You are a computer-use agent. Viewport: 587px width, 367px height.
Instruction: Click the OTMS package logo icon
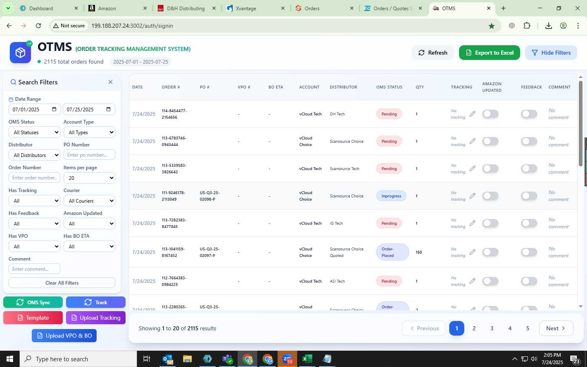point(20,53)
